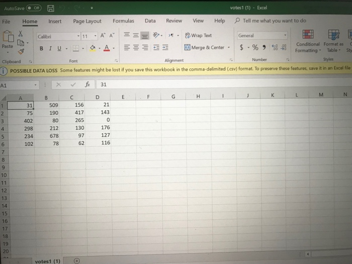Click the formula bar showing 31
Image resolution: width=352 pixels, height=264 pixels.
224,84
